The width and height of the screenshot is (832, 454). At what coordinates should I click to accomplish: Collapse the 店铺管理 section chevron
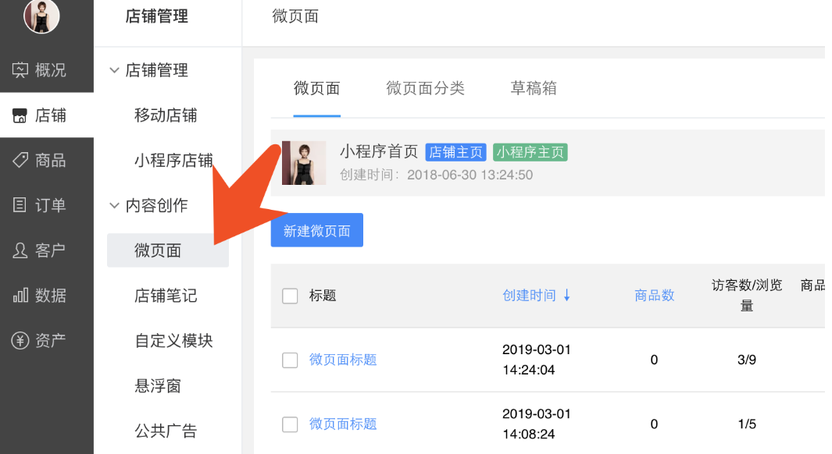pyautogui.click(x=114, y=70)
